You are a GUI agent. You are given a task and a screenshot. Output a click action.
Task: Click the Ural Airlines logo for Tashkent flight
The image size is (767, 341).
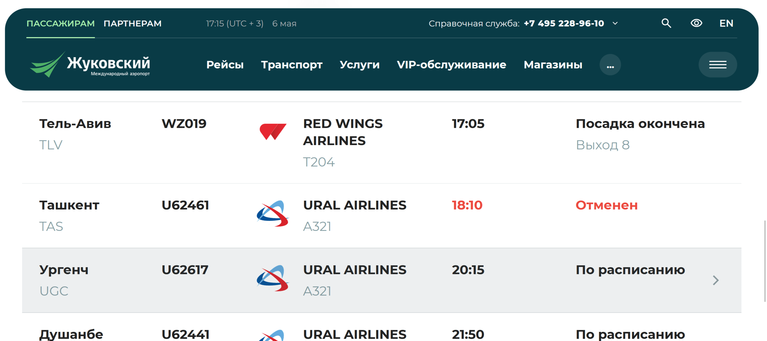pos(272,214)
